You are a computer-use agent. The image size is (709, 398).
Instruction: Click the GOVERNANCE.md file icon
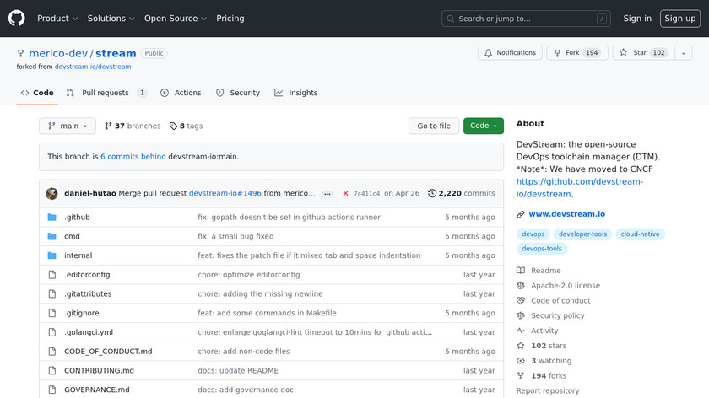(52, 390)
